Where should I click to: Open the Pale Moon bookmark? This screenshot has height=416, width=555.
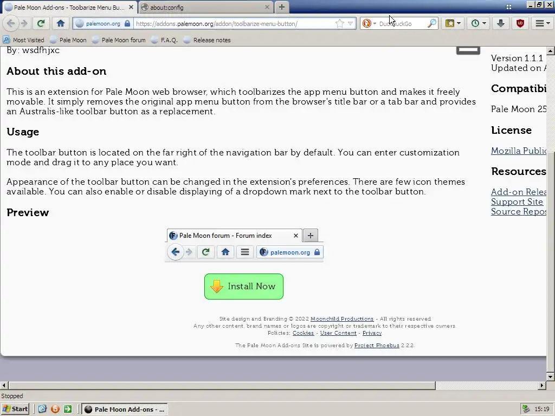(x=68, y=40)
